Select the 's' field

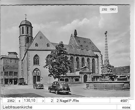tap(19, 101)
